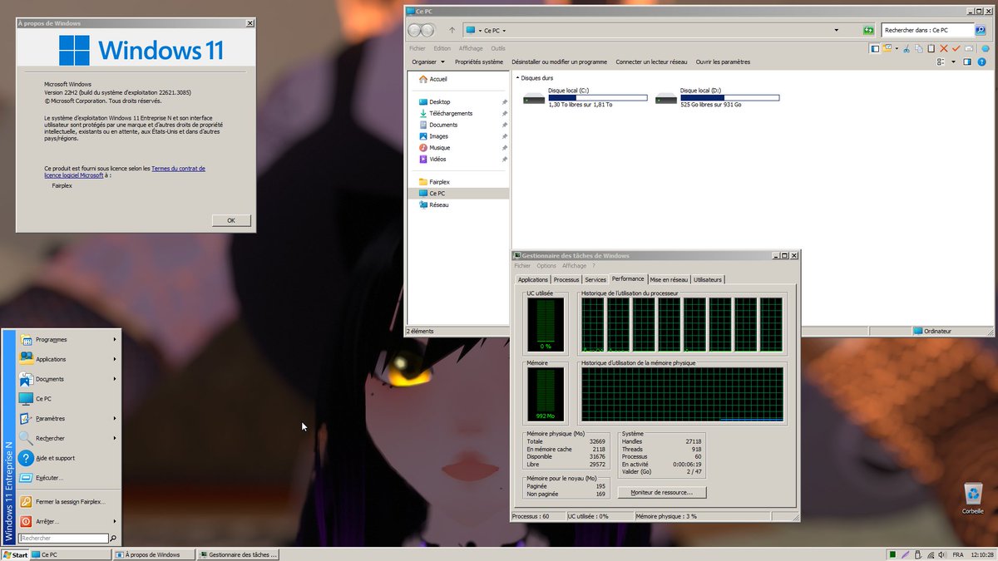Image resolution: width=998 pixels, height=561 pixels.
Task: Click the volume speaker icon in system tray
Action: [942, 554]
